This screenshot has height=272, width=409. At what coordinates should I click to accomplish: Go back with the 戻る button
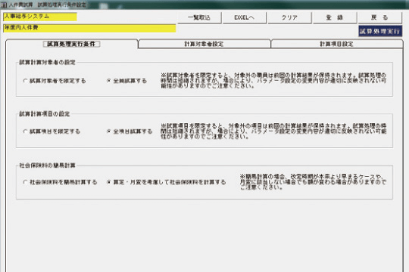pos(379,17)
